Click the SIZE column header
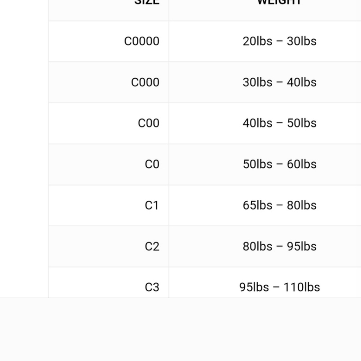Image resolution: width=361 pixels, height=361 pixels. [147, 2]
